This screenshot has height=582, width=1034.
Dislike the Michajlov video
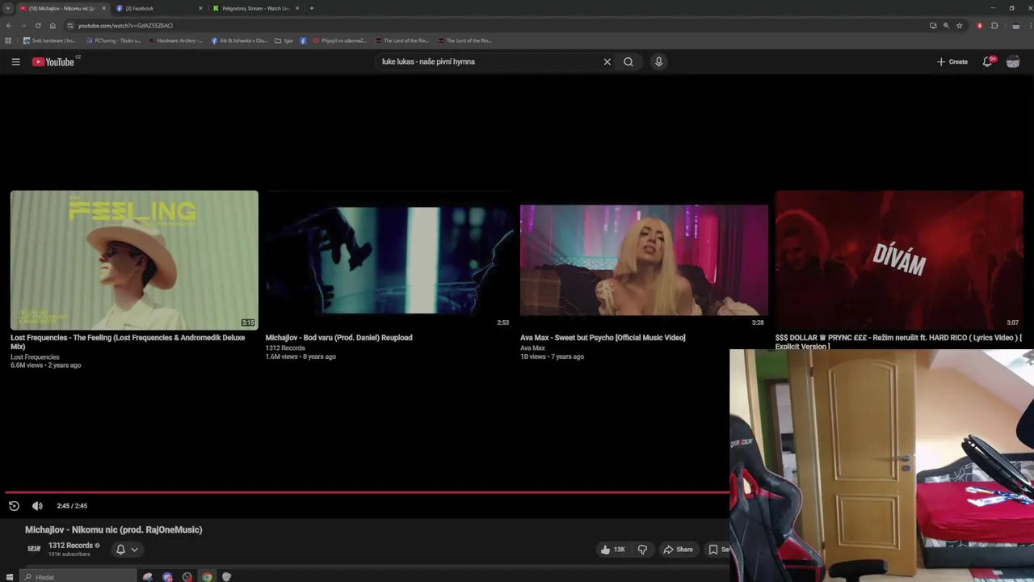(642, 550)
